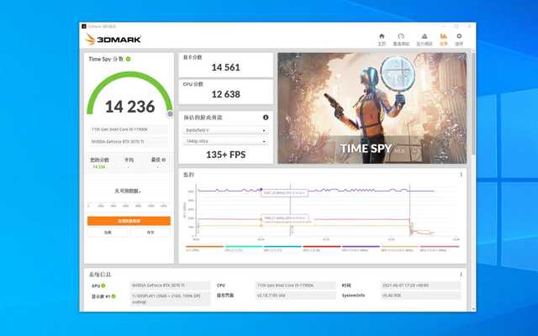
Task: Click the info icon beside the best score
Action: tap(164, 160)
